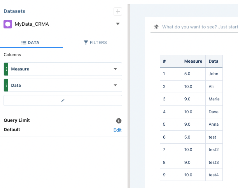This screenshot has width=238, height=188.
Task: Expand the MyData_CRMA dataset dropdown
Action: coord(118,24)
